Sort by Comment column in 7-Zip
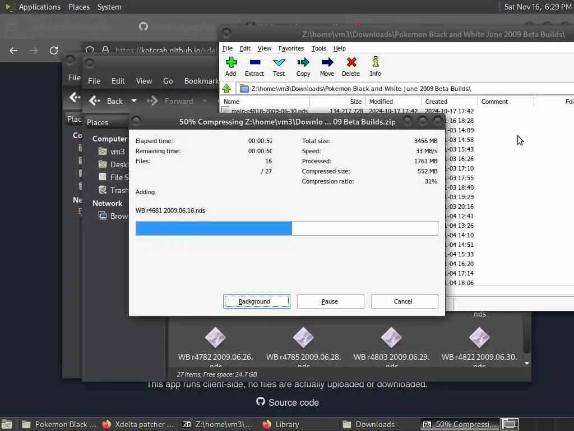Image resolution: width=574 pixels, height=431 pixels. [506, 102]
